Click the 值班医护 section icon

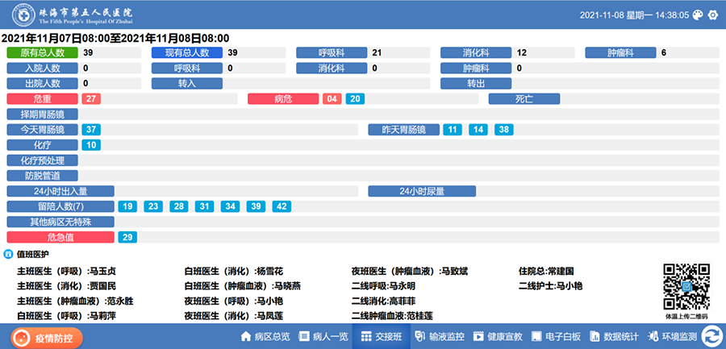coord(8,253)
